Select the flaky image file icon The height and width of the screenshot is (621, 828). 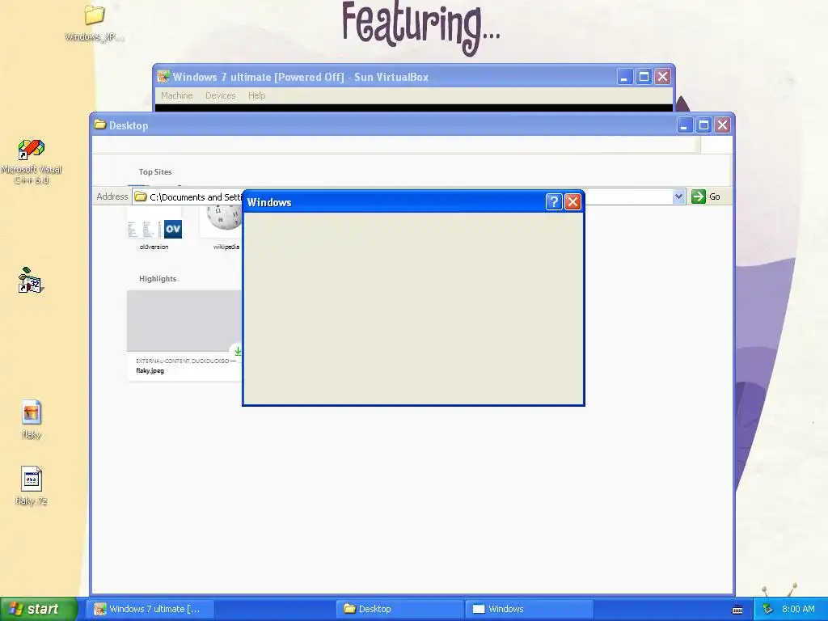click(x=32, y=412)
